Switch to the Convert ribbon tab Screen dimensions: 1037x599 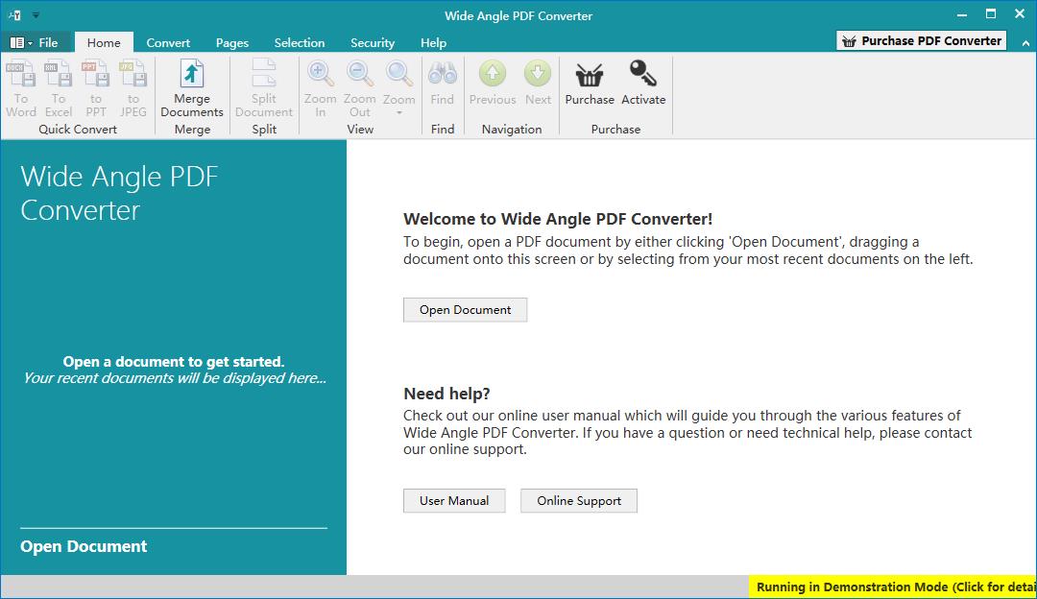pyautogui.click(x=168, y=42)
